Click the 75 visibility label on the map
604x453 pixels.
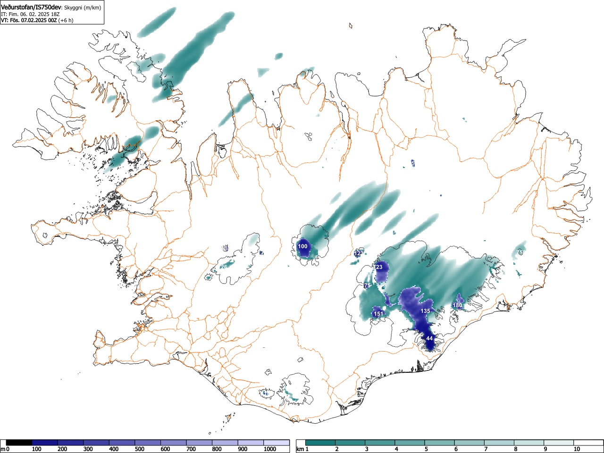pos(367,286)
